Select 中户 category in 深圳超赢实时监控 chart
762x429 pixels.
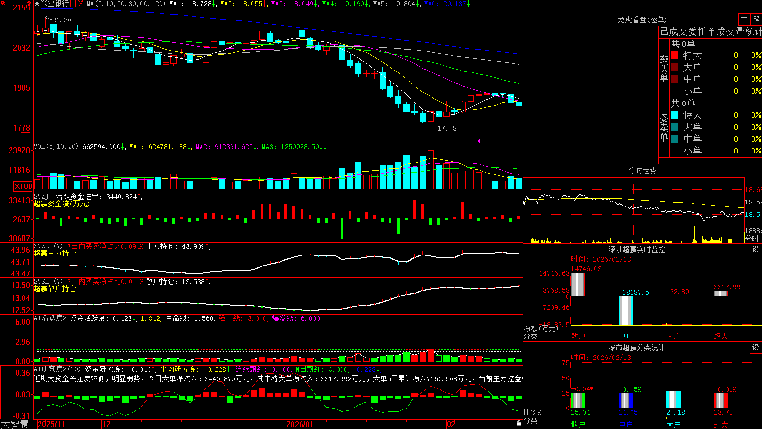pos(626,336)
